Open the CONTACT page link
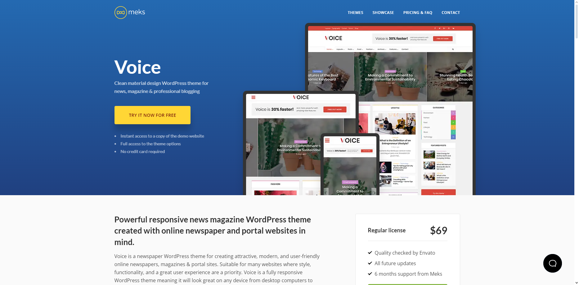The width and height of the screenshot is (579, 285). (451, 13)
